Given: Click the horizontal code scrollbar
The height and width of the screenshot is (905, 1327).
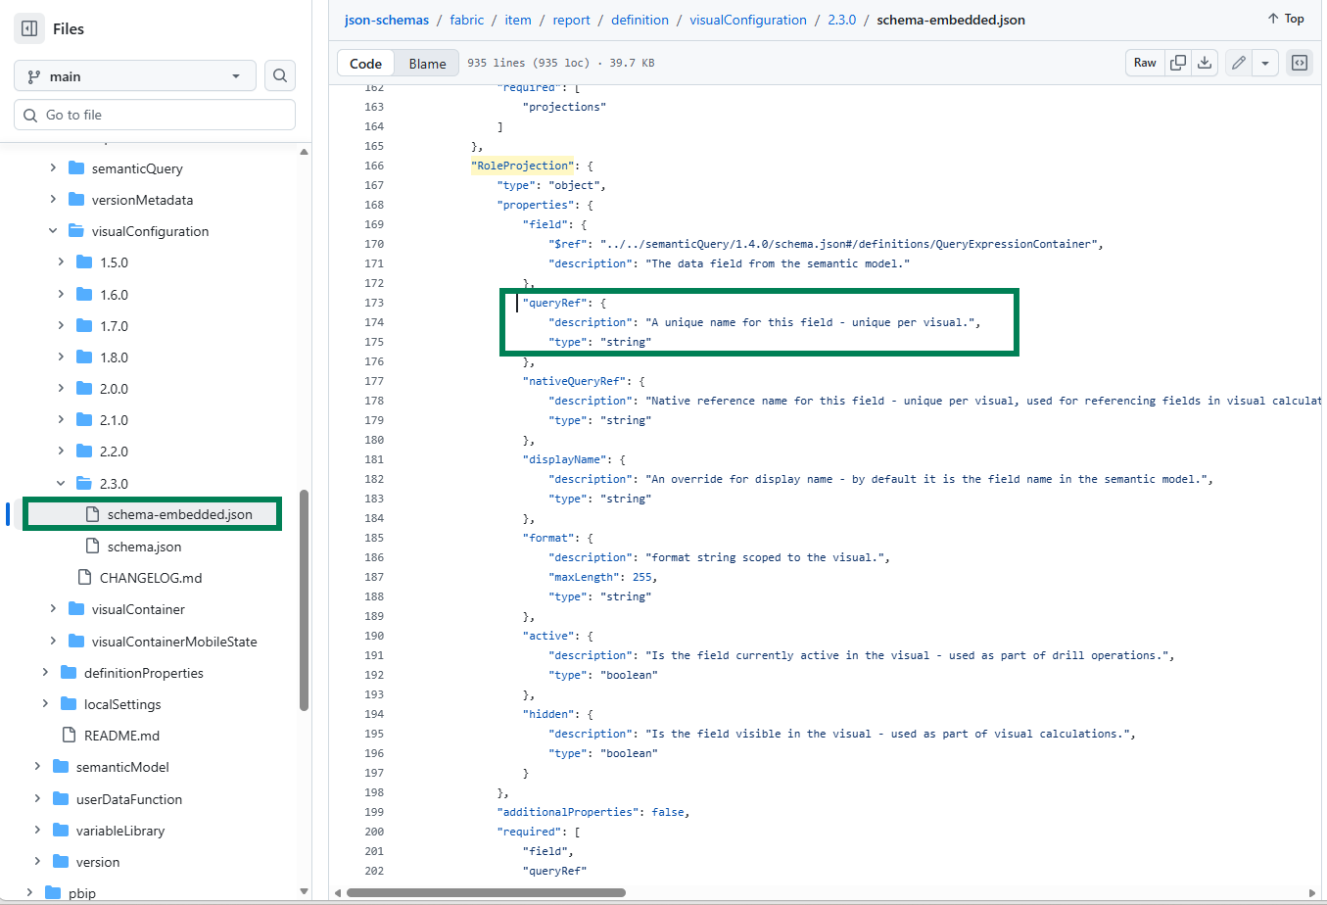Looking at the screenshot, I should click(x=486, y=892).
